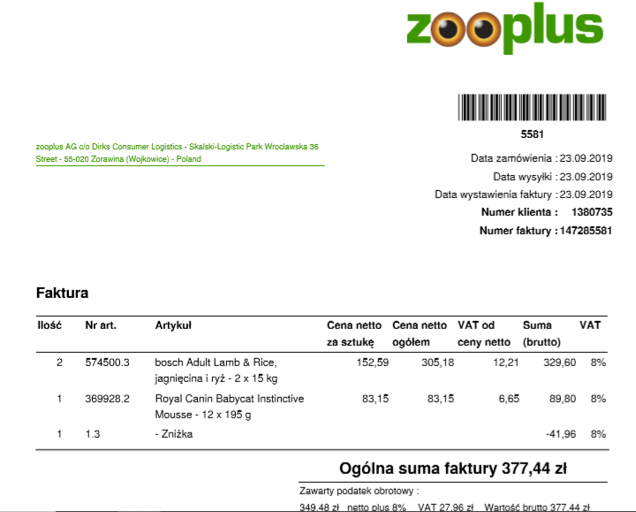Click Ogólna suma faktury 377,44 zł total
This screenshot has height=512, width=636.
(452, 468)
